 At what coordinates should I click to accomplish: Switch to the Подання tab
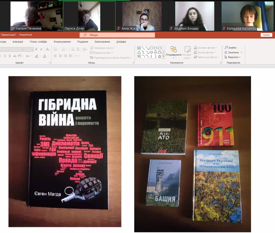point(82,42)
